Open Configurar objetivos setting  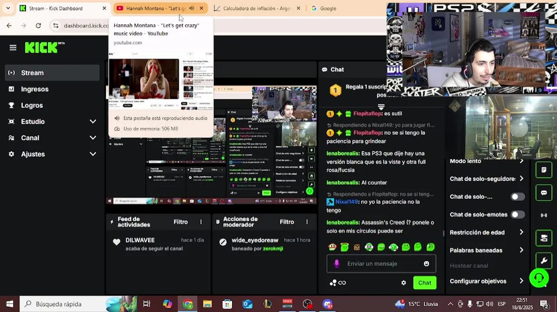click(487, 281)
